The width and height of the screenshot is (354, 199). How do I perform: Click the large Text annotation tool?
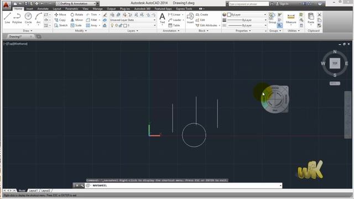(x=162, y=18)
